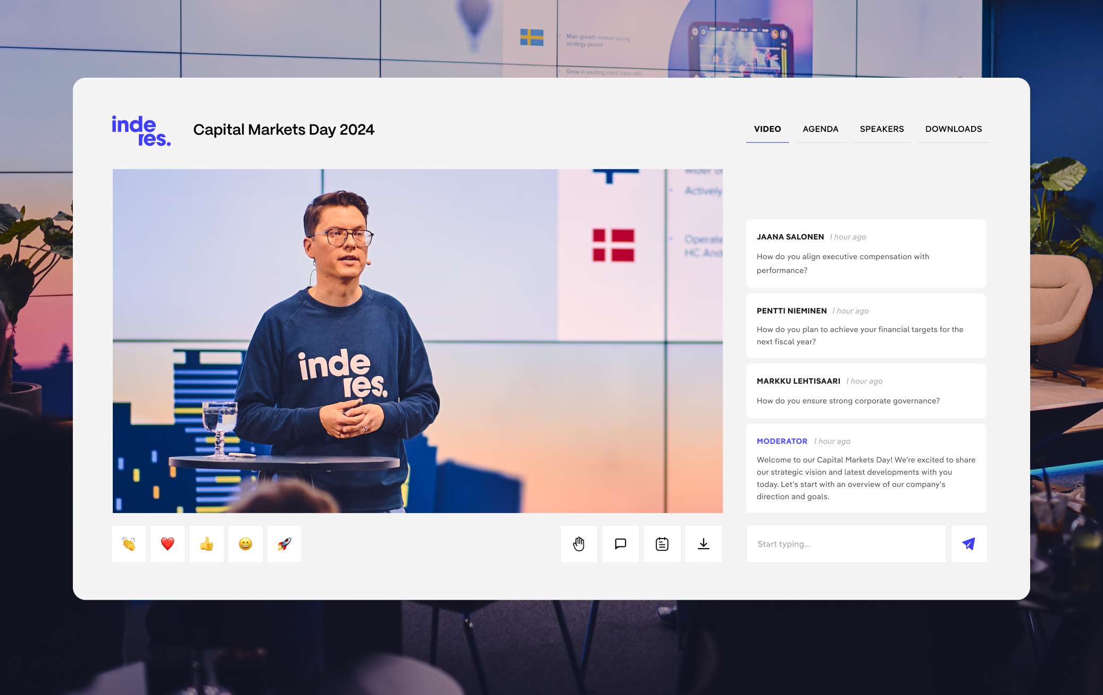Select Jaana Salonen's question card
The width and height of the screenshot is (1103, 695).
(x=866, y=254)
